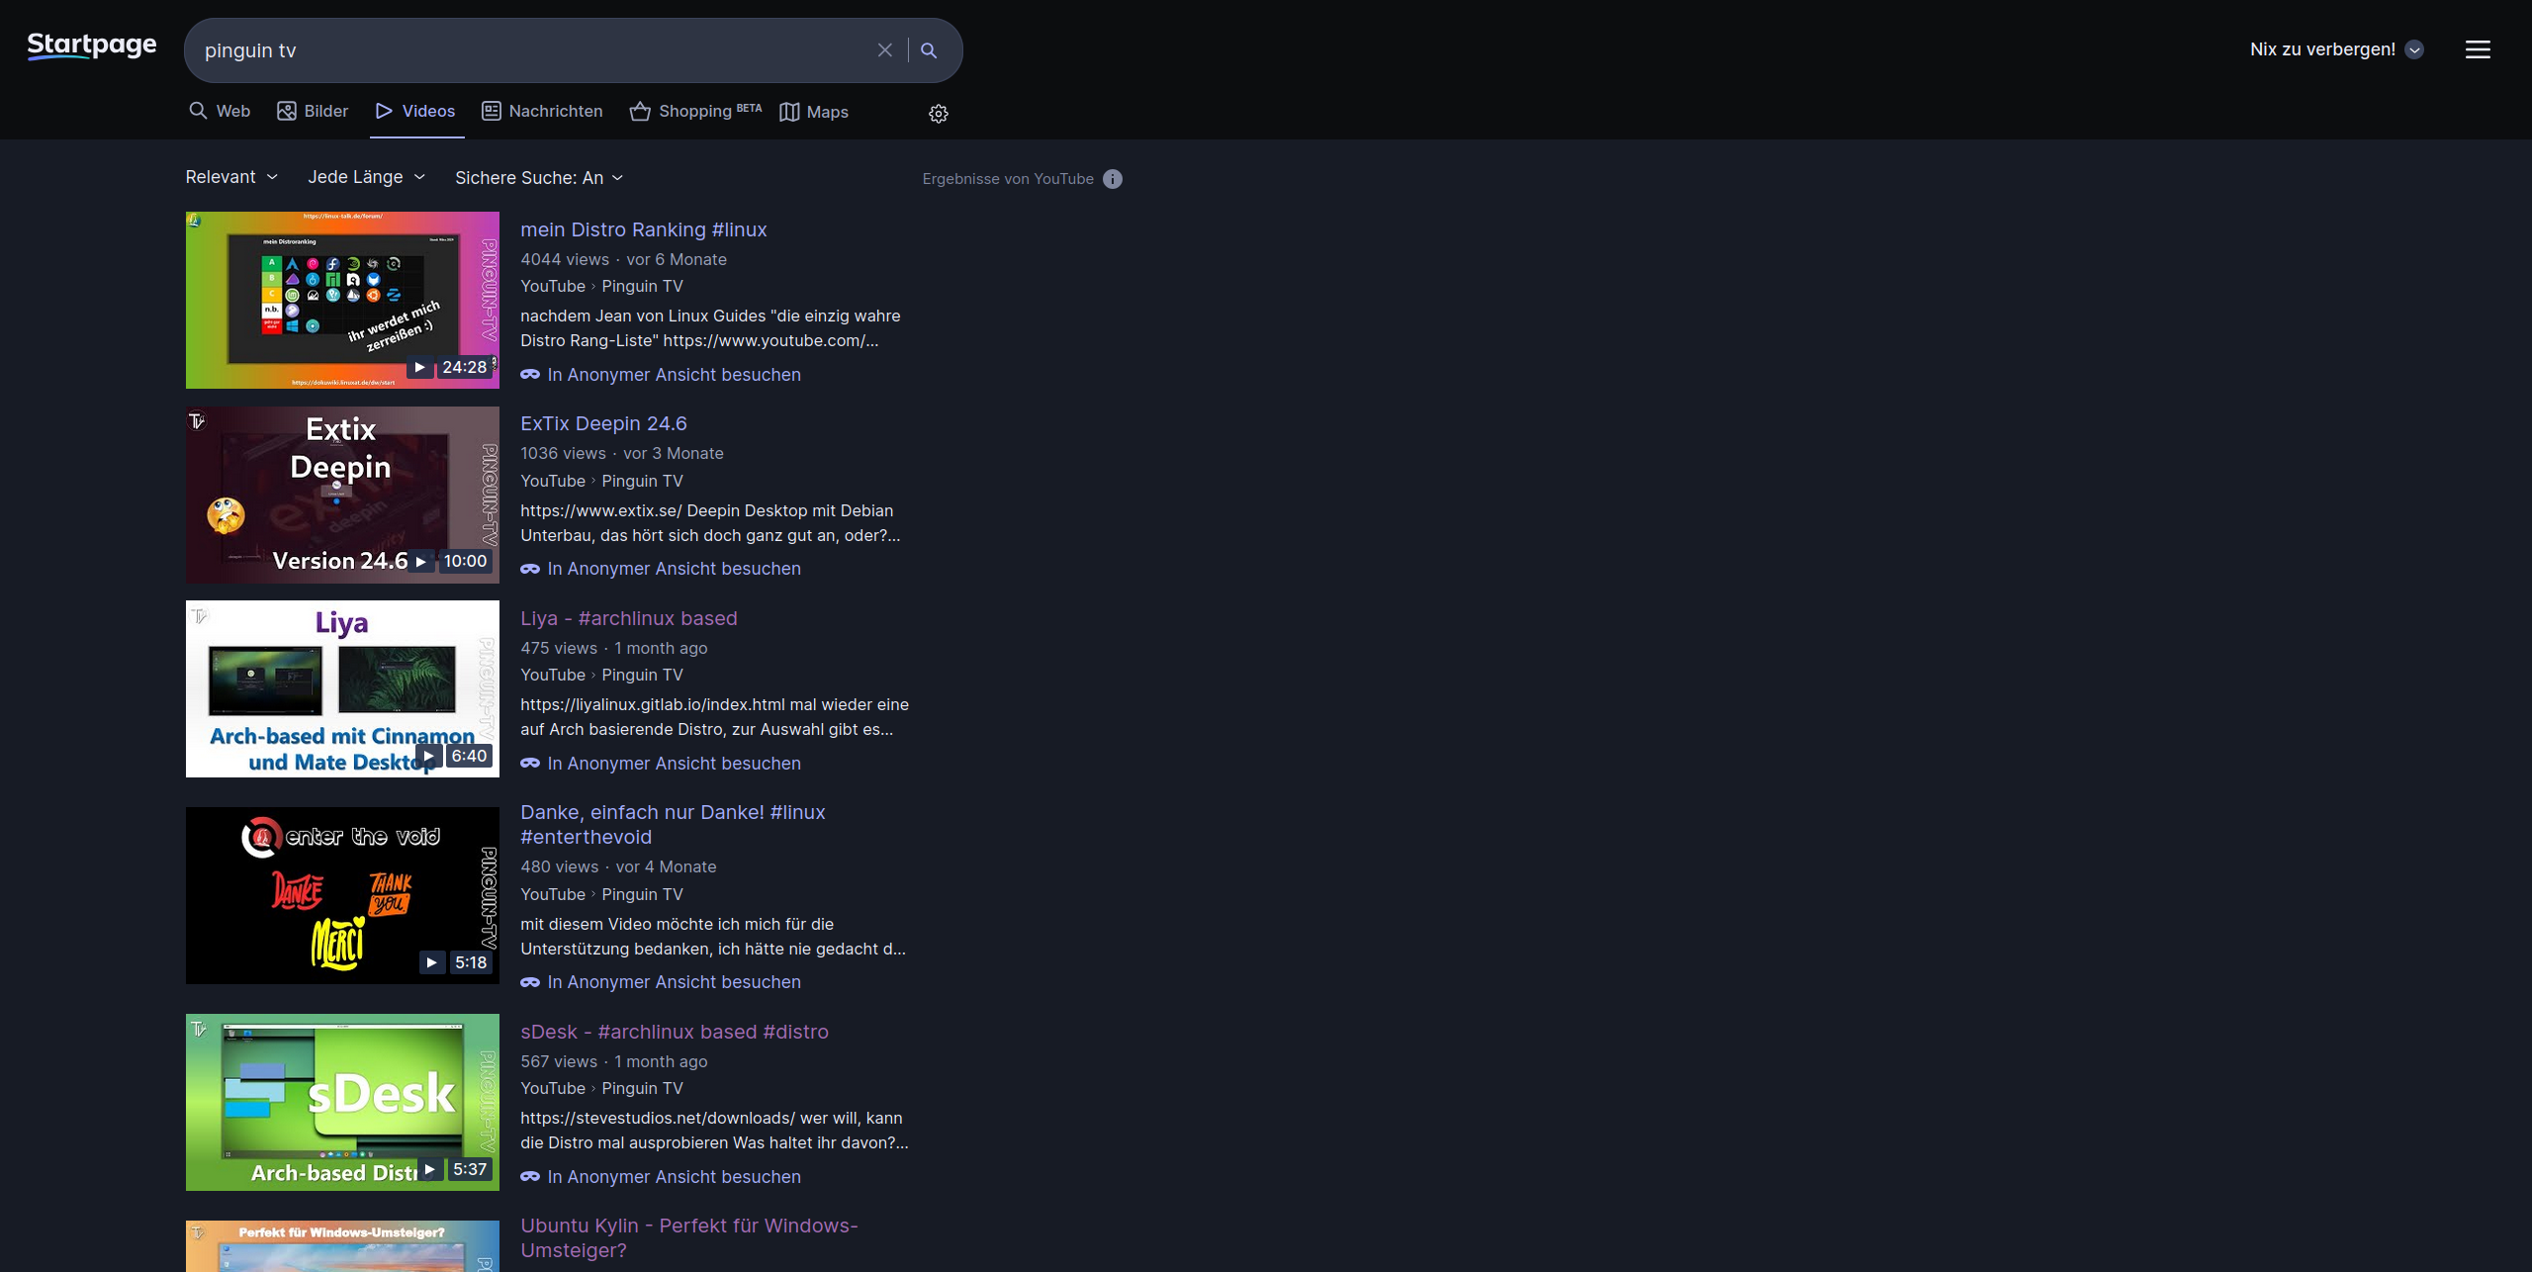Viewport: 2532px width, 1272px height.
Task: Open search settings gear icon
Action: pyautogui.click(x=938, y=114)
